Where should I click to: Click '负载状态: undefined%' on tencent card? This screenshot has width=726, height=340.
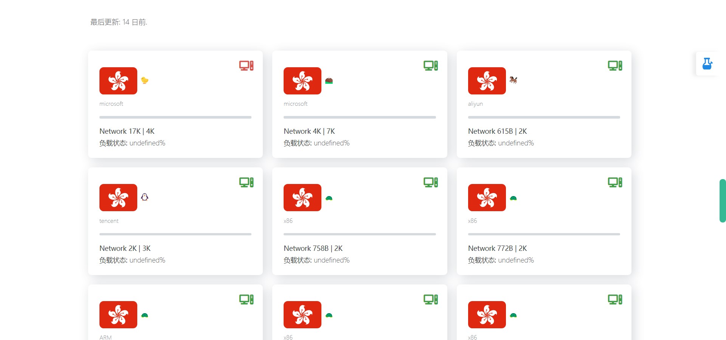(132, 260)
